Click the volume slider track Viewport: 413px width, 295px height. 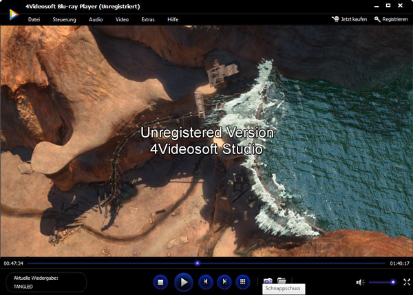[x=382, y=282]
